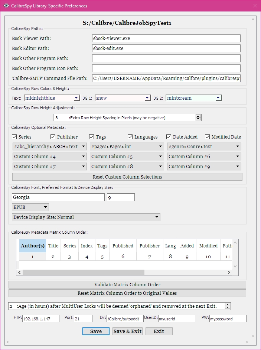Click matrix order cell with value 10
The width and height of the screenshot is (261, 350).
point(208,256)
